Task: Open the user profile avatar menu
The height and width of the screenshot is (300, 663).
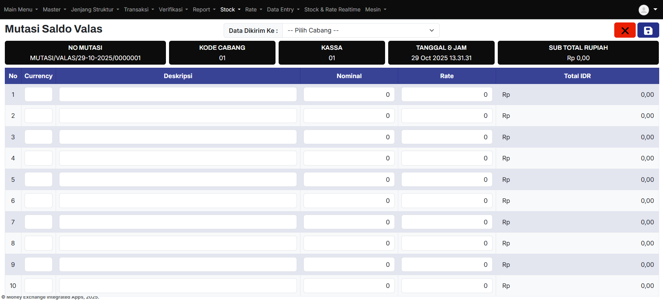Action: 647,10
